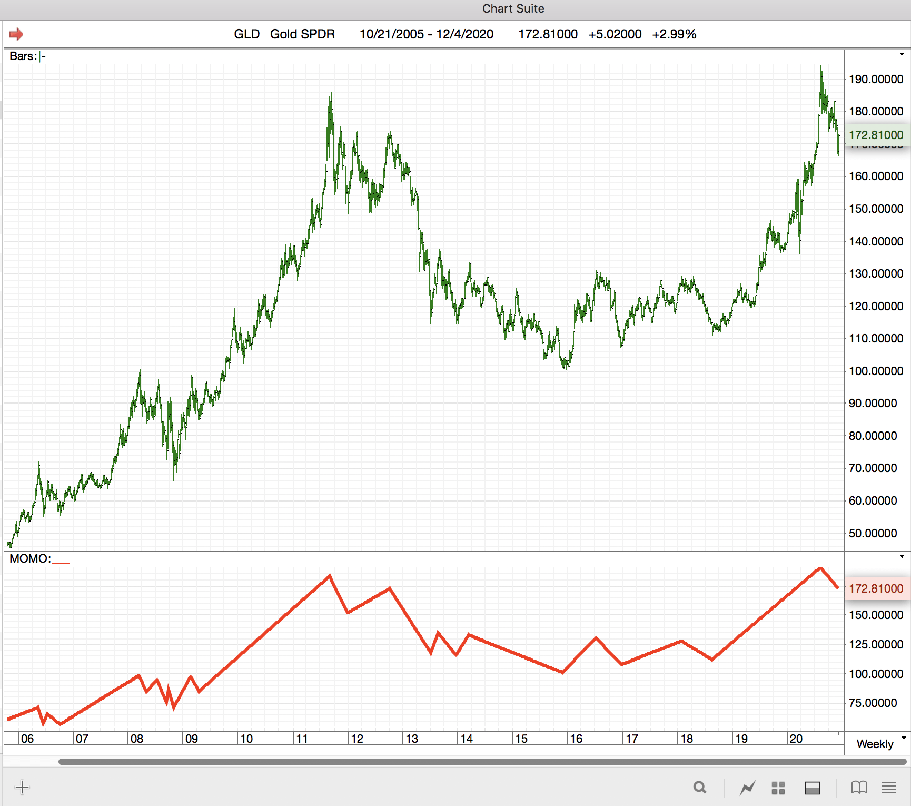The height and width of the screenshot is (806, 911).
Task: Click the GLD ticker symbol
Action: click(x=247, y=34)
